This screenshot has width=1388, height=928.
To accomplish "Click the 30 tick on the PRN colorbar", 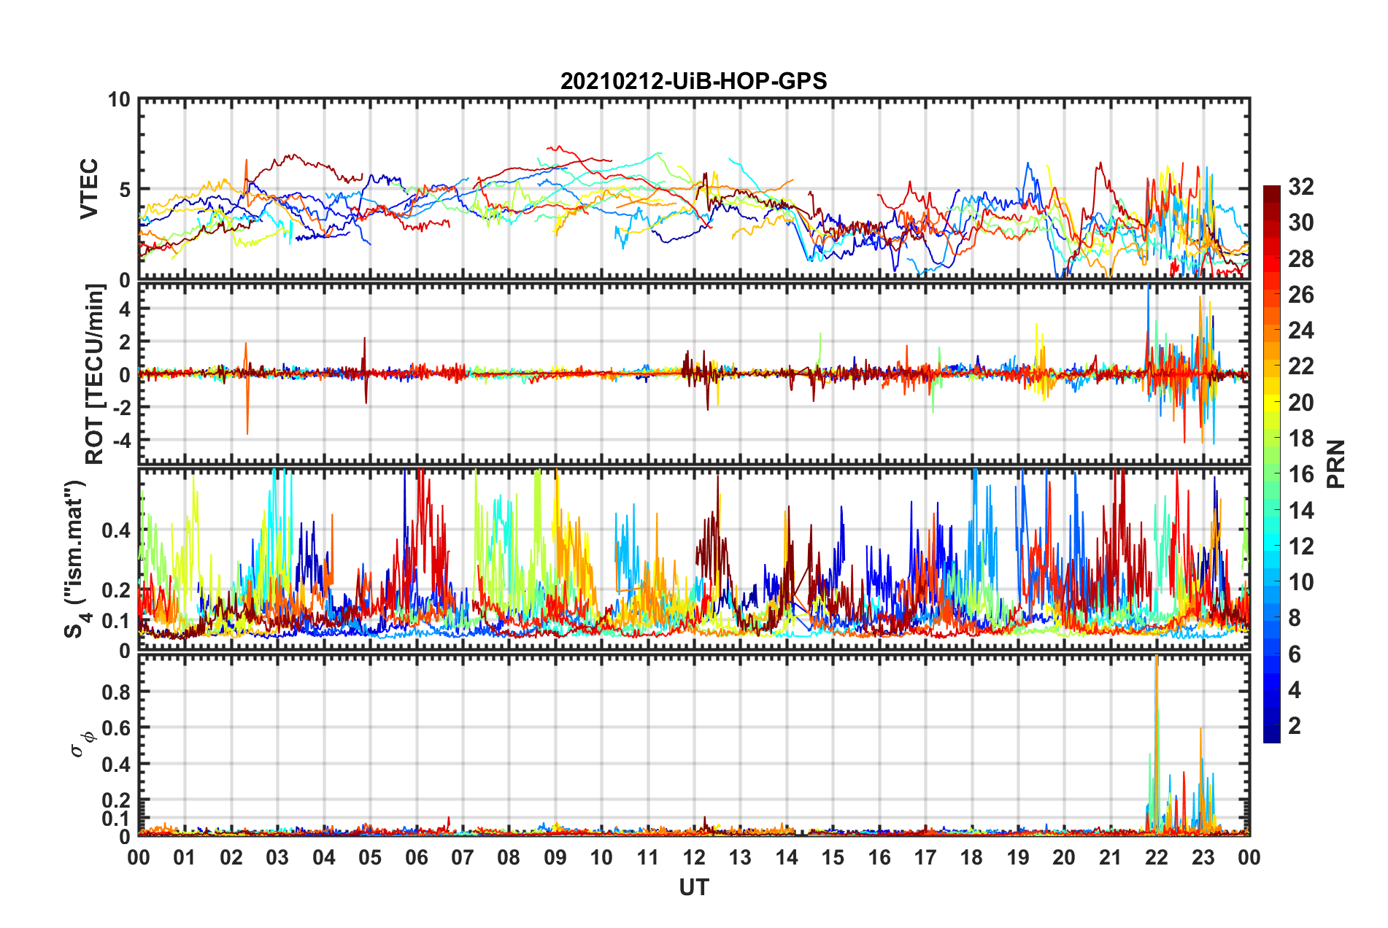I will click(1300, 223).
